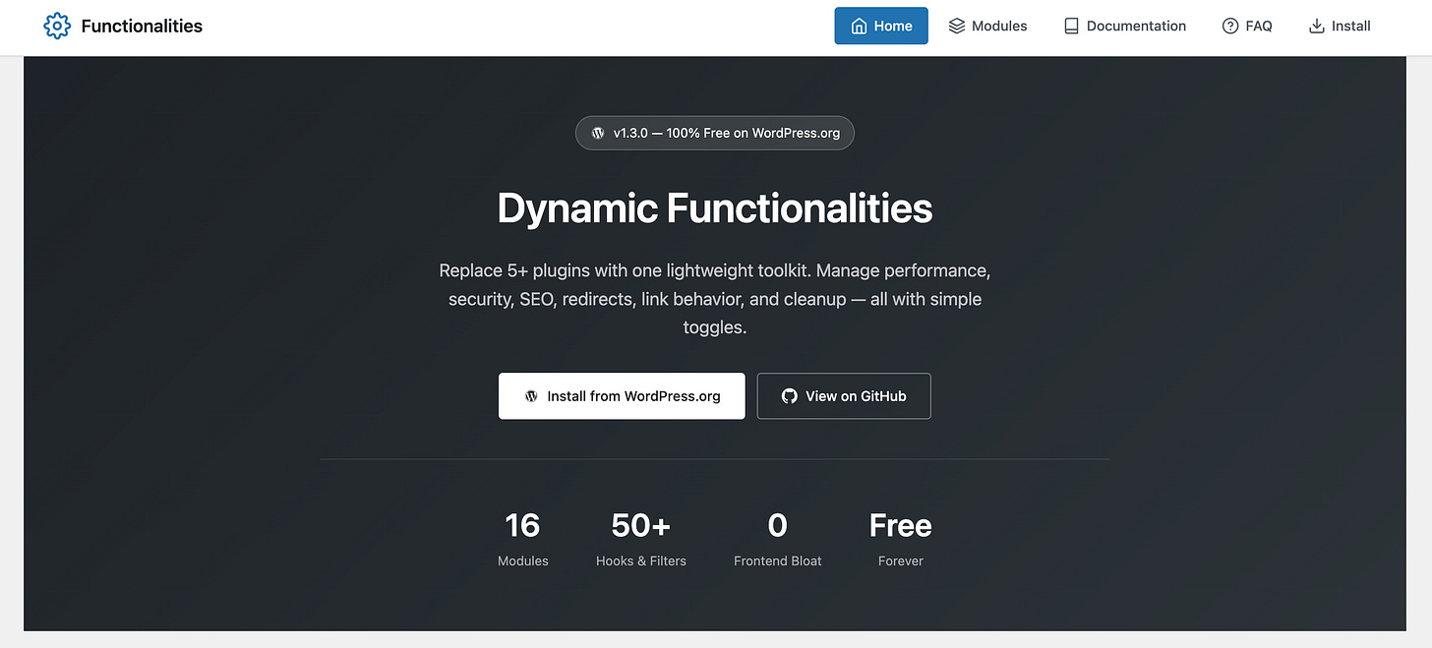Screen dimensions: 1432x648
Task: Click the WordPress logo in version badge
Action: click(x=598, y=133)
